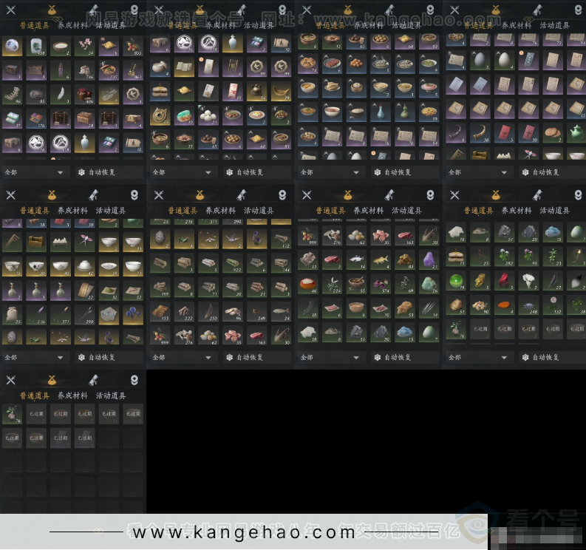Viewport: 586px width, 550px height.
Task: Expand 全部 dropdown in top-row second panel
Action: tap(182, 172)
